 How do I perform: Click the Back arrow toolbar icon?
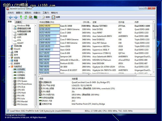point(11,17)
